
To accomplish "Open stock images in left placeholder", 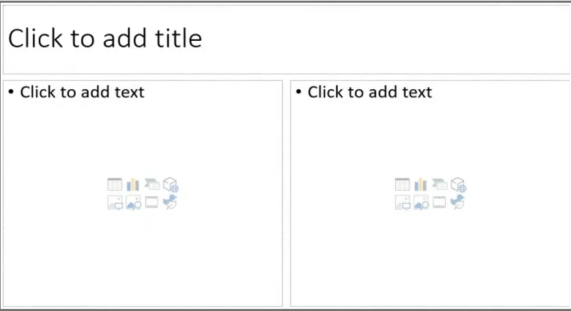I will (x=133, y=202).
